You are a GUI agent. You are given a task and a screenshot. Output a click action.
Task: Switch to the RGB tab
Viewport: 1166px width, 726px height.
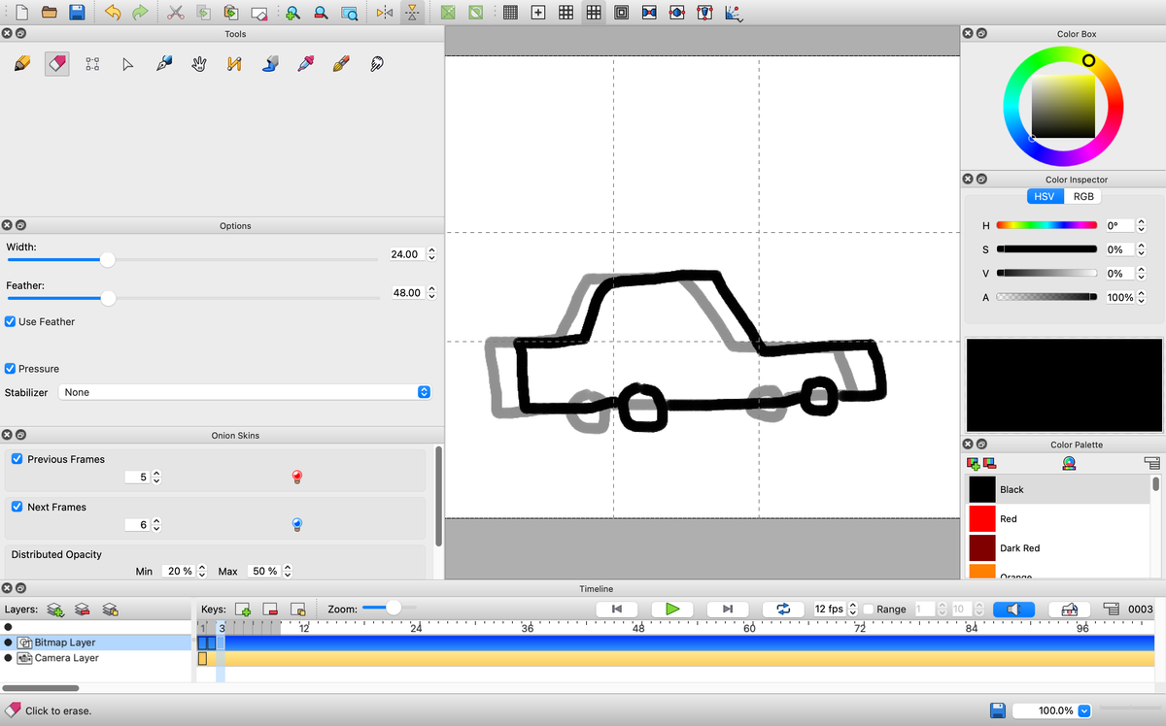click(1082, 196)
